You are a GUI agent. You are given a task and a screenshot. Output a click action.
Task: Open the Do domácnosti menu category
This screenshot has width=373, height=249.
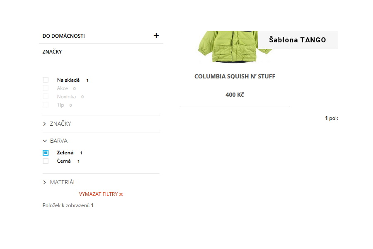pyautogui.click(x=63, y=36)
